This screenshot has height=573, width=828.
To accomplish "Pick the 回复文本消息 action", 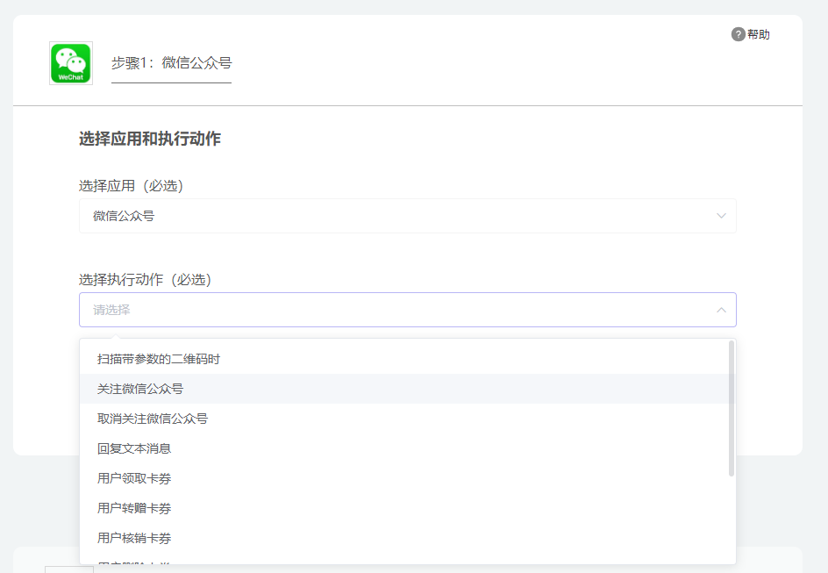I will click(x=133, y=448).
